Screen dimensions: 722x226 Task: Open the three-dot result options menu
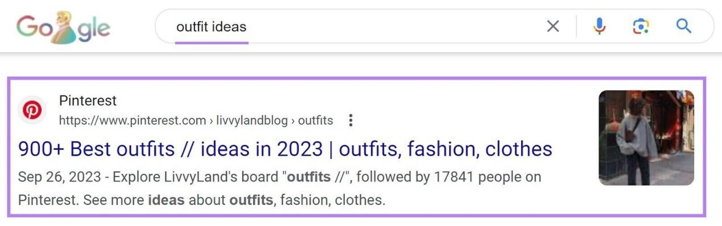tap(350, 120)
